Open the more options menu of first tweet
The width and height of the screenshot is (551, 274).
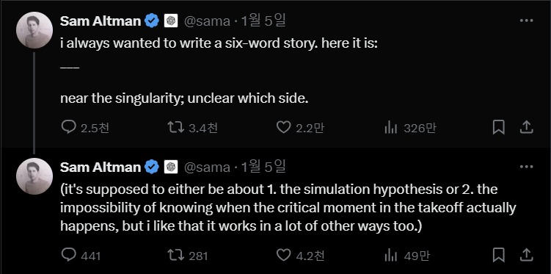526,21
